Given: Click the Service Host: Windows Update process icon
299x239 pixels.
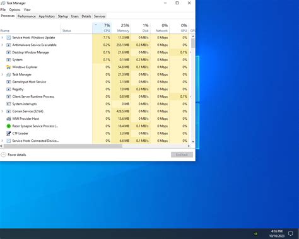Looking at the screenshot, I should pyautogui.click(x=9, y=38).
